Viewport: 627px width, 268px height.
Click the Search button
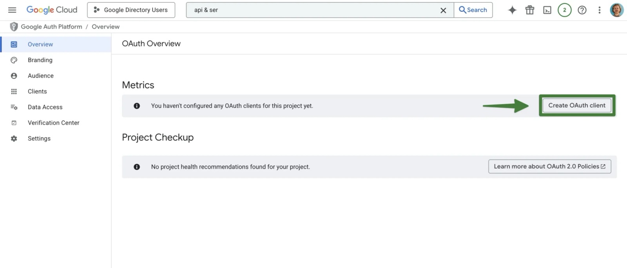473,10
